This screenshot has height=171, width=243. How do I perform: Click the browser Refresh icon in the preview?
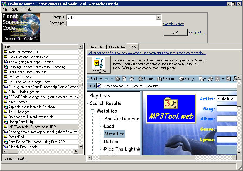point(124,79)
